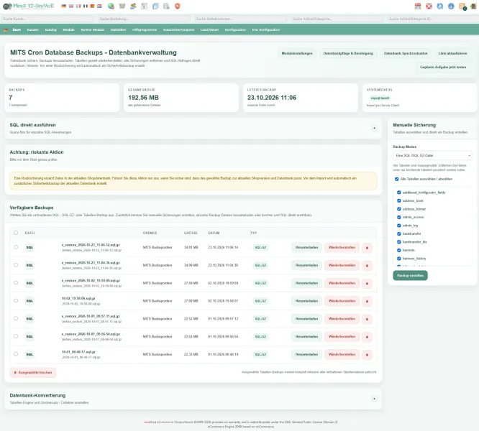Switch language with the UK flag
Screen dimensions: 479x431
[71, 6]
